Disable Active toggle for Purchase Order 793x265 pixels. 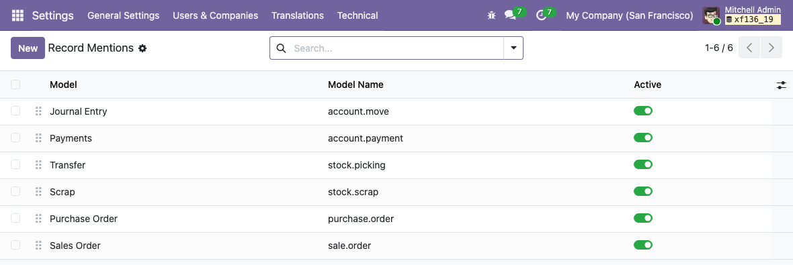click(643, 218)
